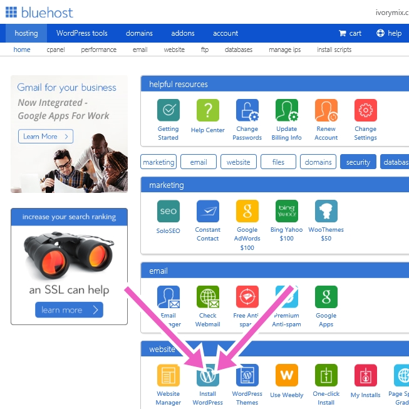
Task: Go to the databases submenu item
Action: click(x=239, y=49)
